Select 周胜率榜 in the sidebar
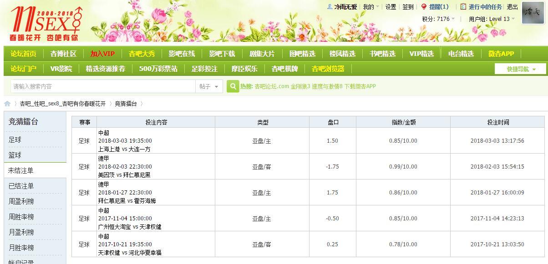The height and width of the screenshot is (264, 548). (21, 217)
